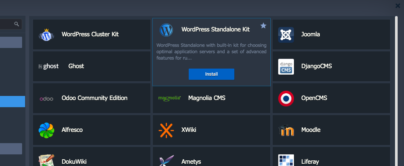
Task: Select the Joomla title text
Action: [x=310, y=34]
